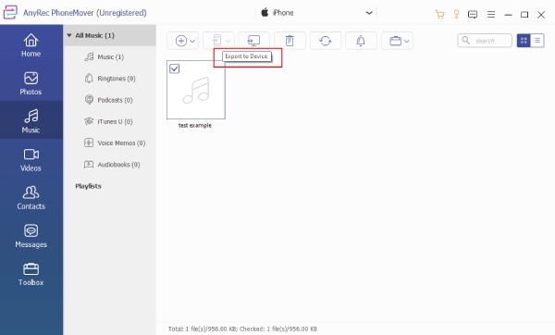Open the briefcase tools dropdown arrow
Image resolution: width=555 pixels, height=335 pixels.
407,41
